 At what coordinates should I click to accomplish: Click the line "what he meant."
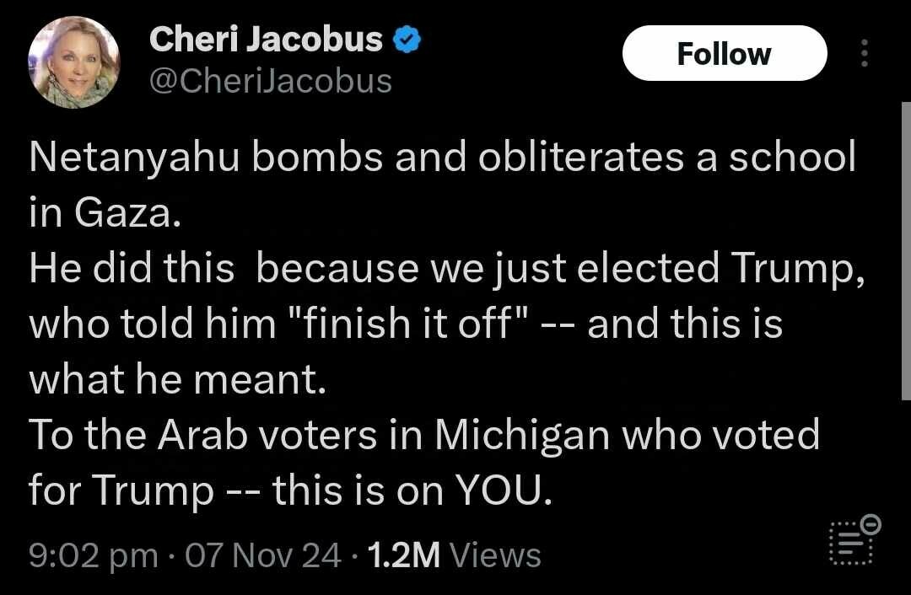point(177,379)
